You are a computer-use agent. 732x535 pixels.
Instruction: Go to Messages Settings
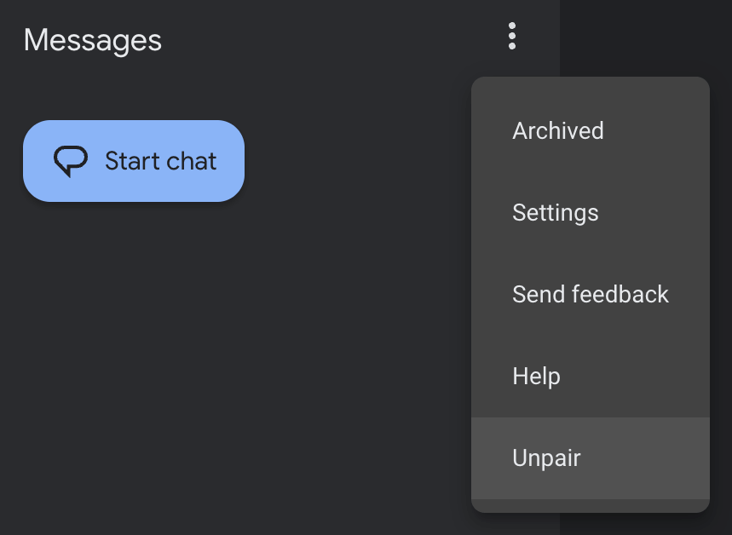[x=556, y=213]
